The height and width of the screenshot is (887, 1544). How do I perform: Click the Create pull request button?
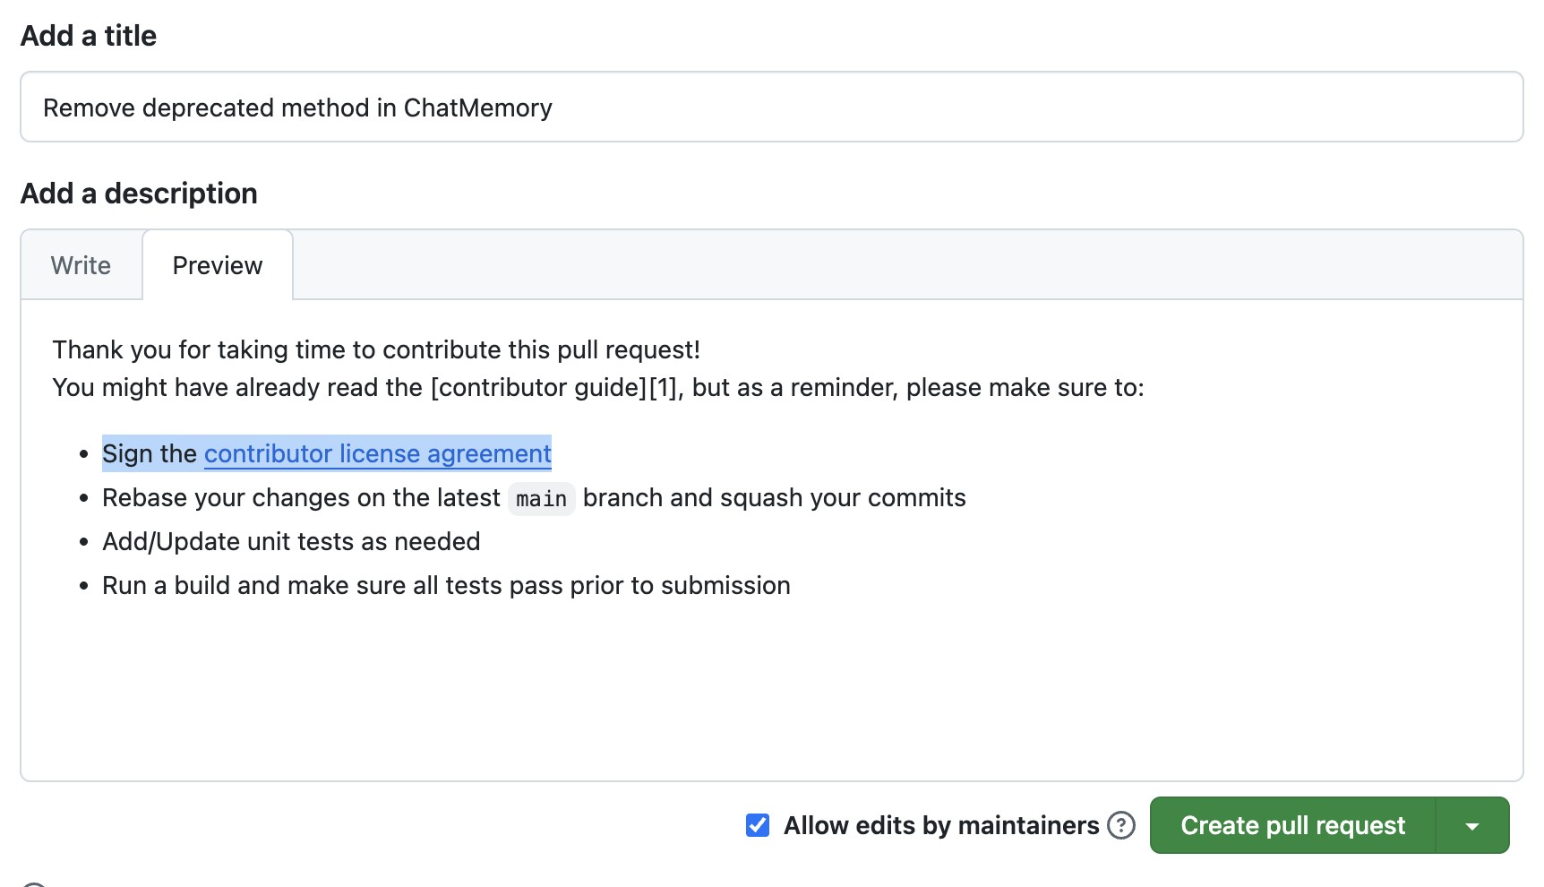(x=1293, y=825)
